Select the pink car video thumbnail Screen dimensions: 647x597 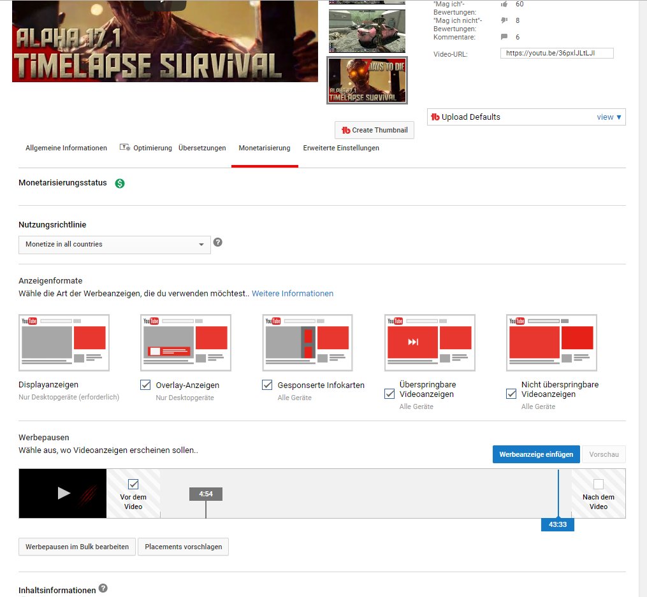coord(367,31)
